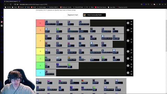Open the Twitch bookmark
This screenshot has height=94, width=167.
point(15,7)
